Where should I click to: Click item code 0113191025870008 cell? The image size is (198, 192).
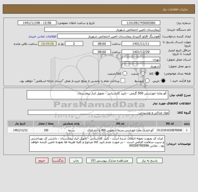click(x=170, y=130)
